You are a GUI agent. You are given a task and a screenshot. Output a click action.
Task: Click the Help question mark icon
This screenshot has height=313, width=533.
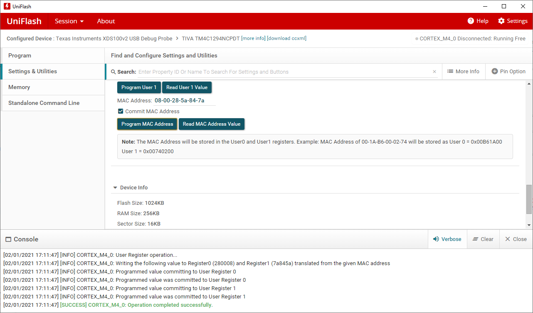point(471,21)
